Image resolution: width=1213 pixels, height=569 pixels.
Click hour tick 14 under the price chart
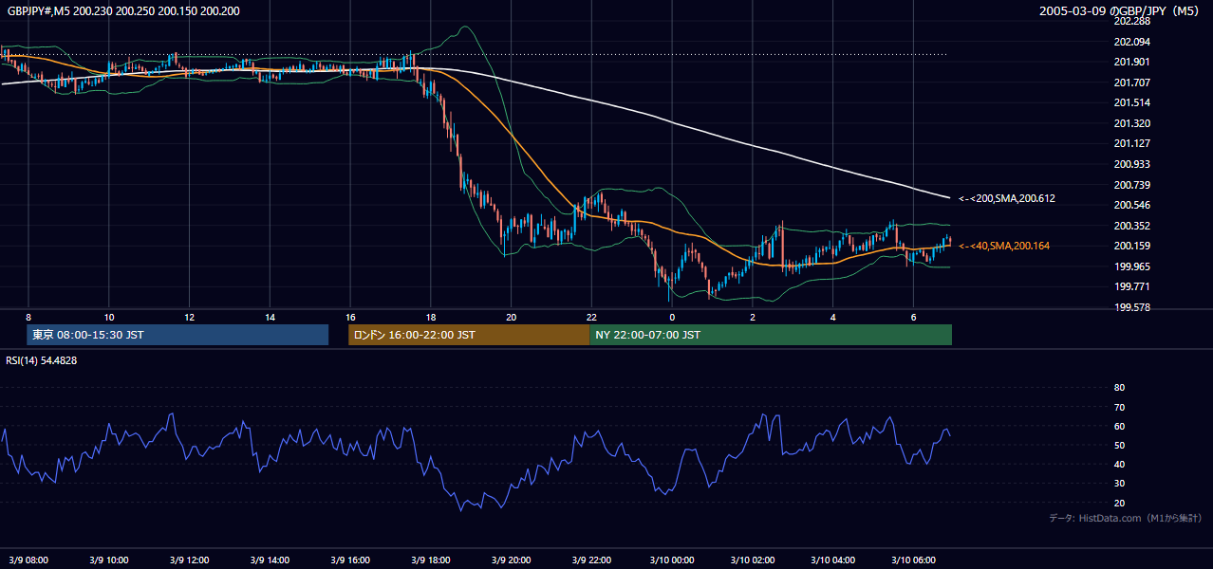(271, 317)
